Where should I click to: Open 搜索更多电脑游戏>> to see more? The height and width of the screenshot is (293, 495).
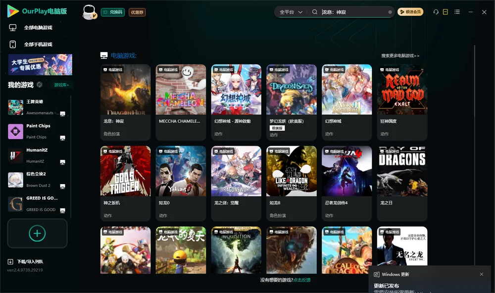(400, 55)
